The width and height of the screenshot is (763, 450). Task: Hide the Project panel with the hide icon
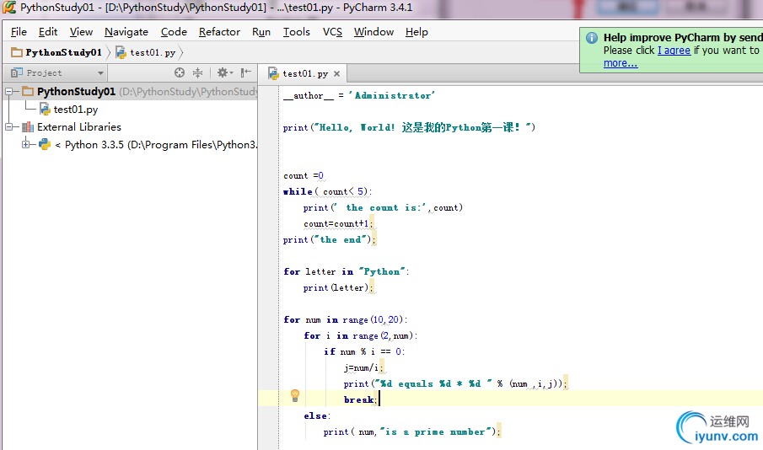point(246,72)
